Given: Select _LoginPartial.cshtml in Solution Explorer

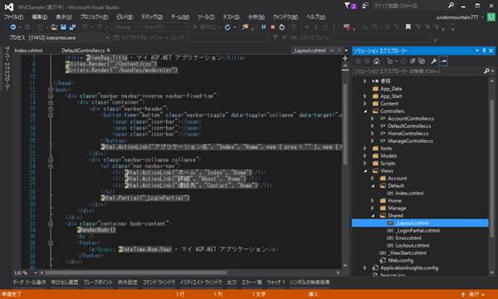Looking at the screenshot, I should coord(417,231).
